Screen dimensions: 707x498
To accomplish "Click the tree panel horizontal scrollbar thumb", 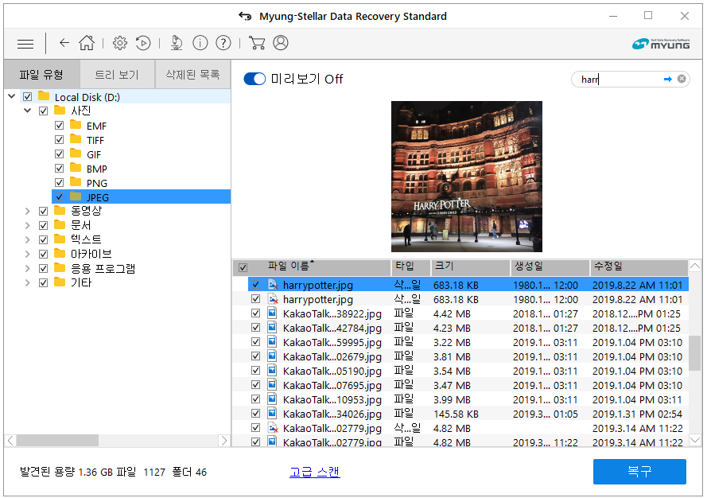I will 57,440.
